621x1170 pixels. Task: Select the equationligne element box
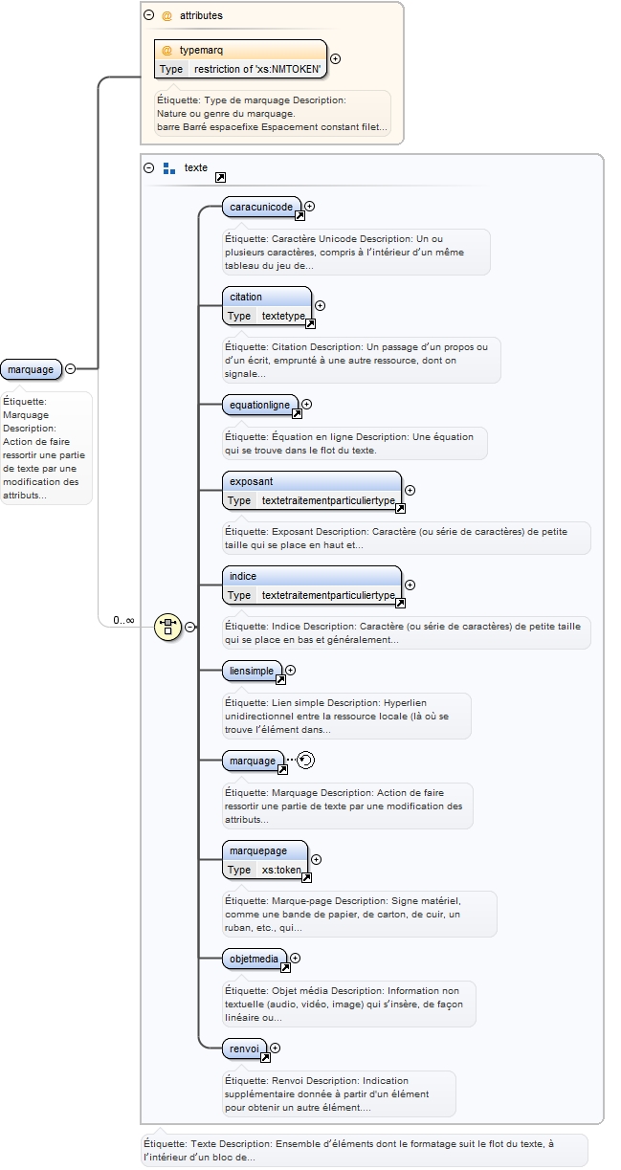(x=259, y=406)
